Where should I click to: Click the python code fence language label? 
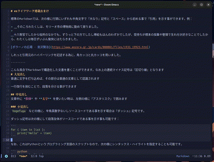(22, 151)
